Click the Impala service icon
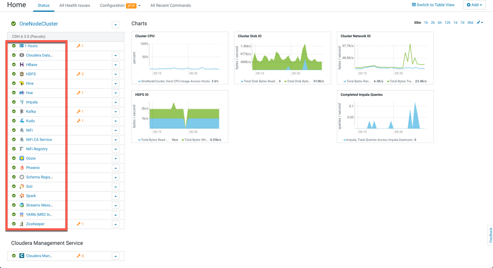 pyautogui.click(x=22, y=102)
